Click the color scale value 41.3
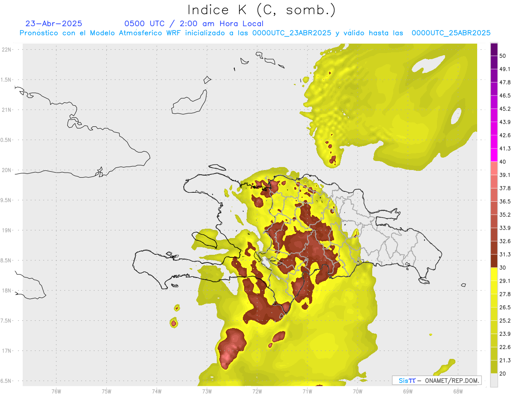Image resolution: width=514 pixels, height=397 pixels. pos(505,149)
